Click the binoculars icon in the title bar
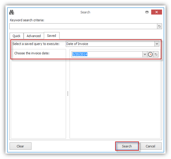This screenshot has width=171, height=159. pyautogui.click(x=12, y=12)
